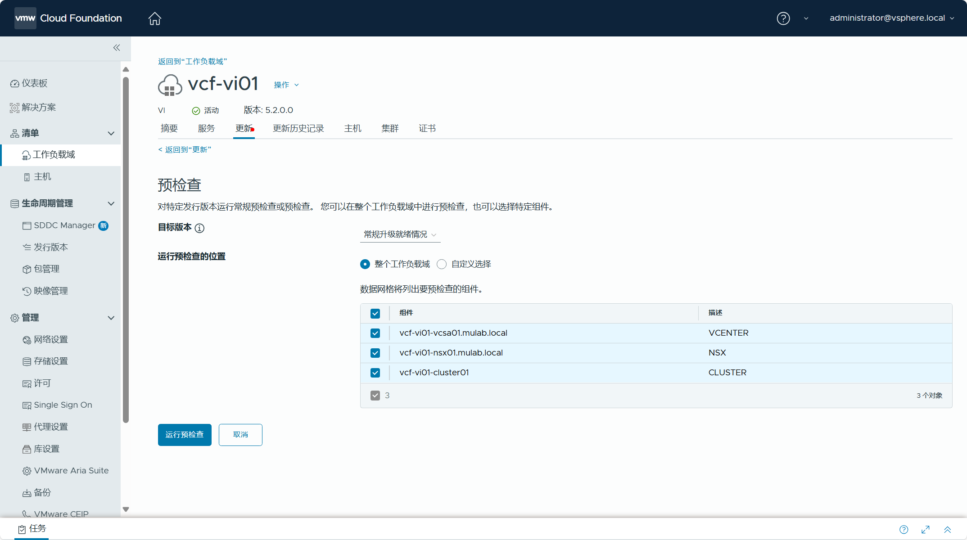
Task: Click the 返回到“工作负载域” link
Action: (192, 62)
